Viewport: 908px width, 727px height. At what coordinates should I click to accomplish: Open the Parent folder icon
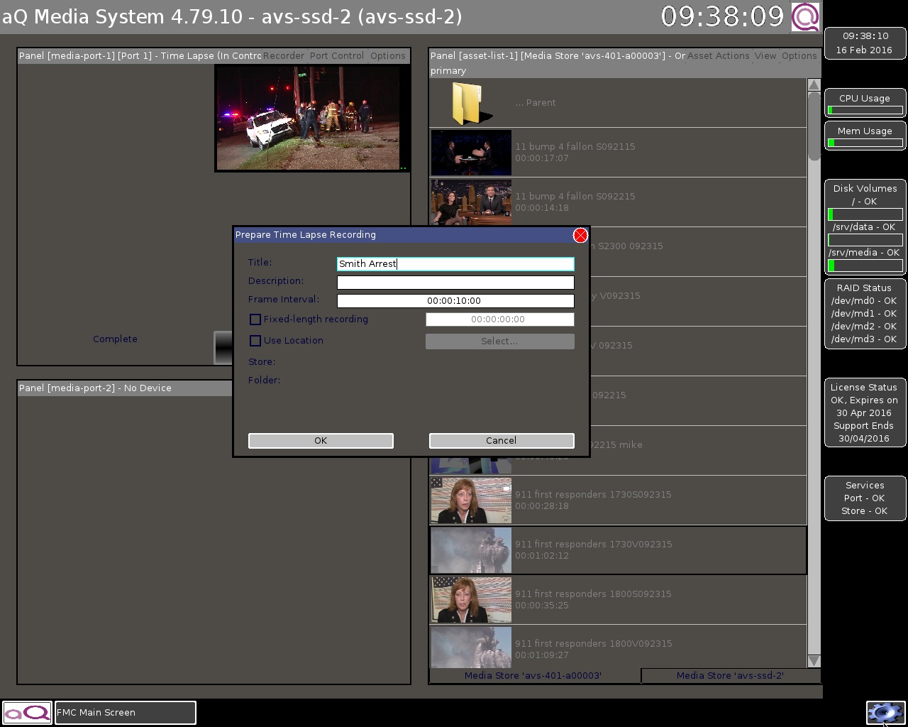[470, 104]
